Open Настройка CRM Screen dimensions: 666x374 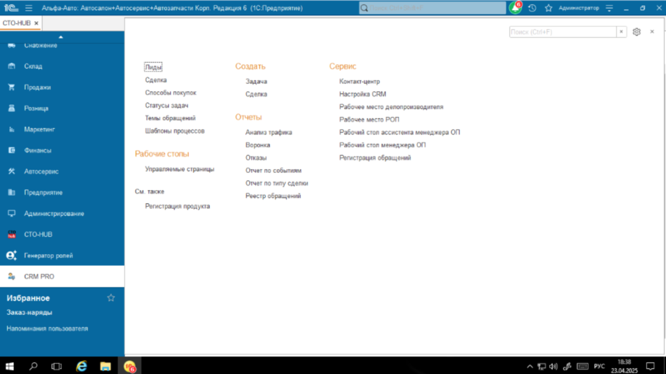tap(363, 94)
